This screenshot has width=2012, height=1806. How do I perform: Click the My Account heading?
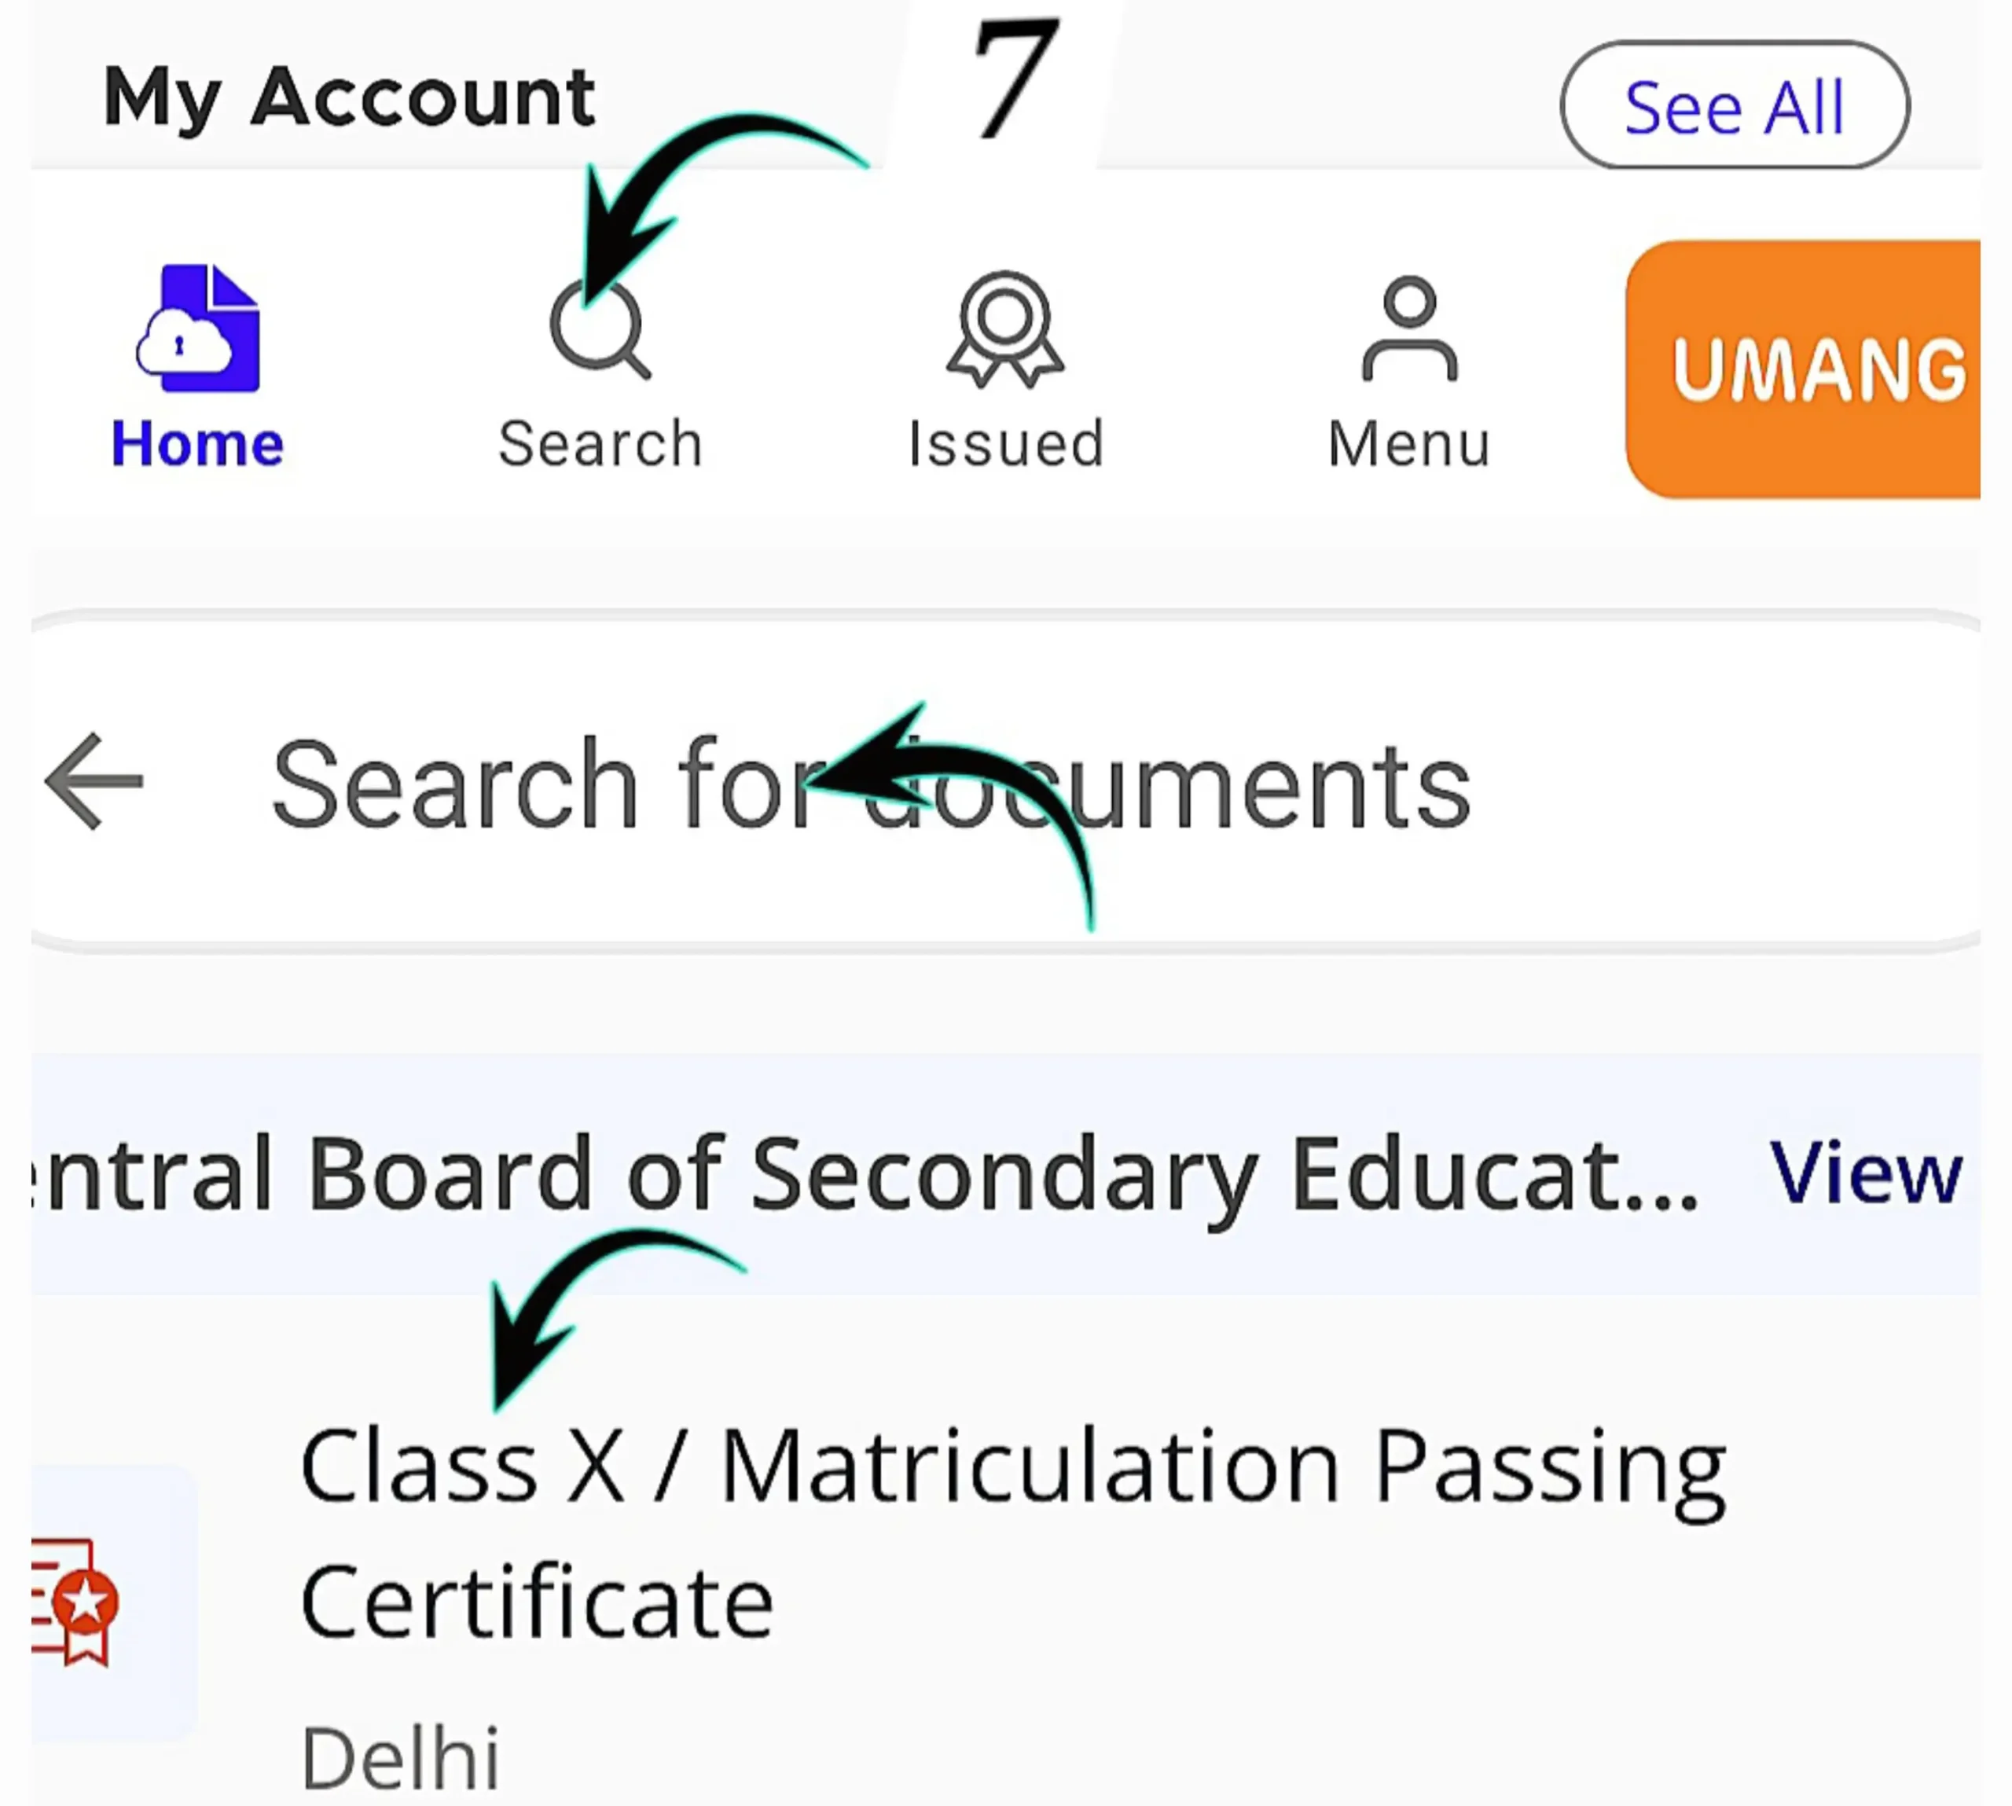pos(349,97)
